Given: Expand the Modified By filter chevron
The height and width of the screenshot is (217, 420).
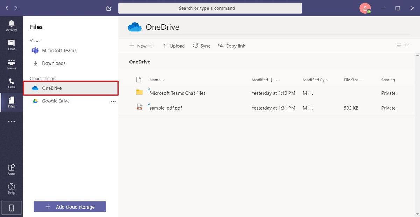Looking at the screenshot, I should (x=328, y=80).
